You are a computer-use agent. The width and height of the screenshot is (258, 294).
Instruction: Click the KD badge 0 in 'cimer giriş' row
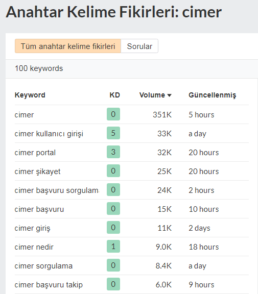pyautogui.click(x=113, y=228)
